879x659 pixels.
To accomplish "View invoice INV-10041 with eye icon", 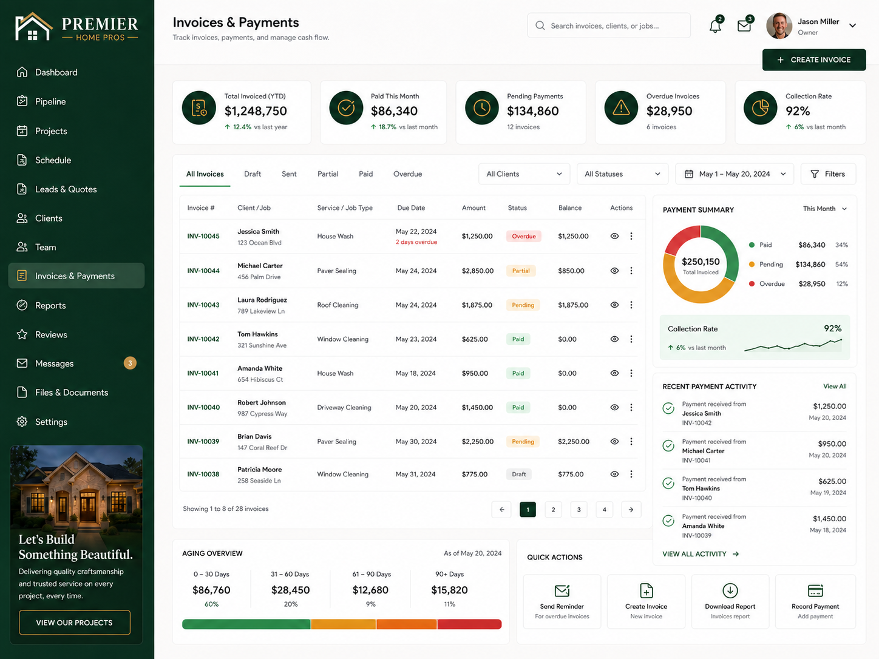I will [x=614, y=373].
